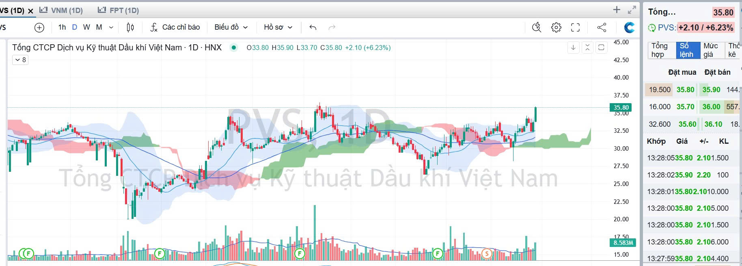Screen dimensions: 742x266
Task: Add a new chart tab with plus icon
Action: 617,10
